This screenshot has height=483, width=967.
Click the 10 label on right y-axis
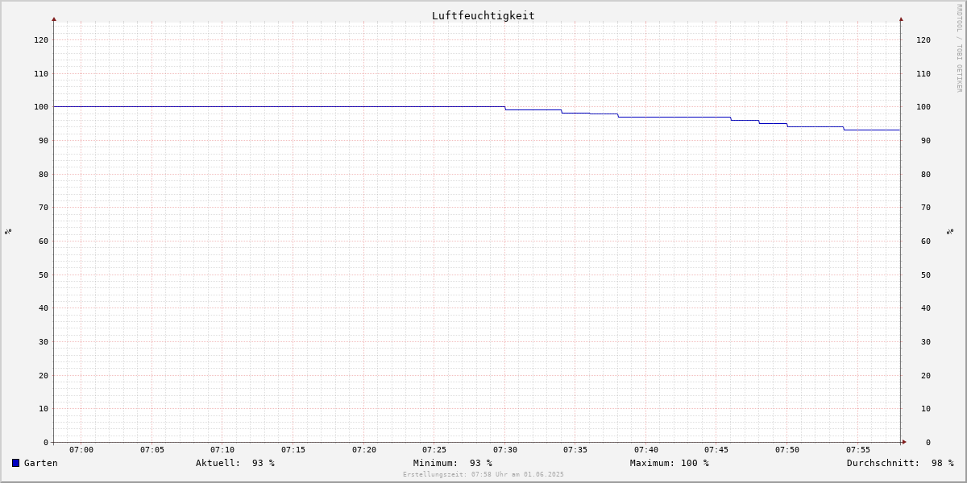tap(926, 408)
